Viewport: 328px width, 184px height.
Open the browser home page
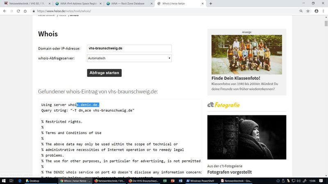pos(25,11)
